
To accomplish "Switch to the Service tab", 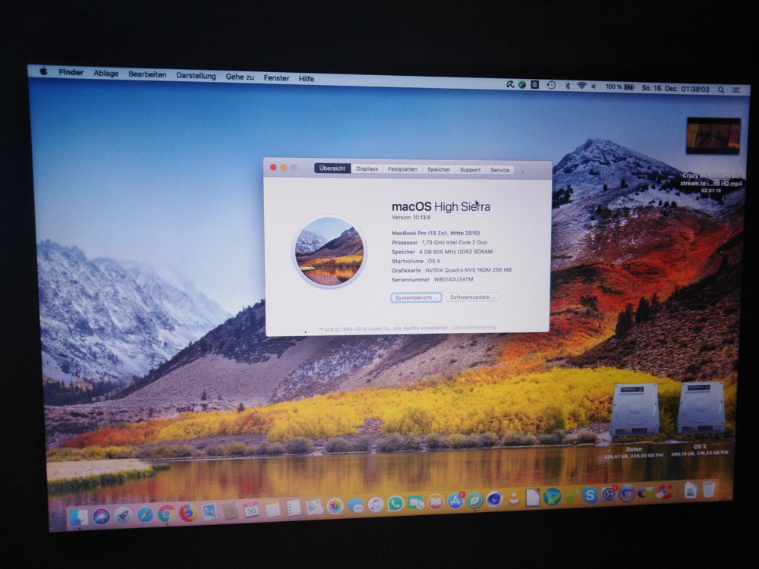I will 499,170.
